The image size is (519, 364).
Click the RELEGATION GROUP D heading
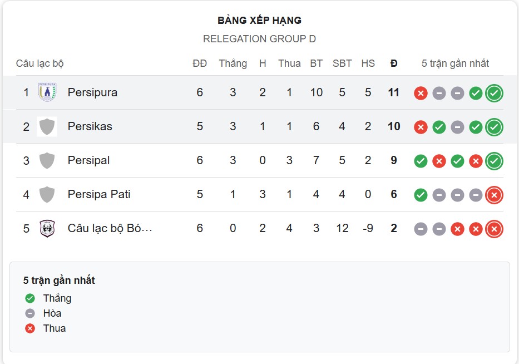pyautogui.click(x=259, y=39)
